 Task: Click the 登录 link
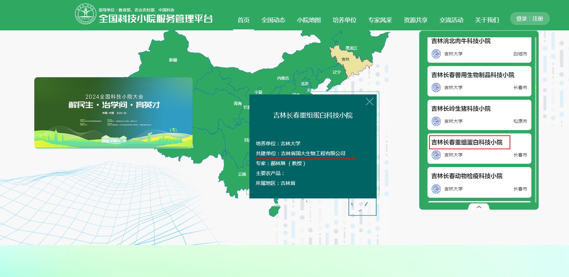point(522,19)
